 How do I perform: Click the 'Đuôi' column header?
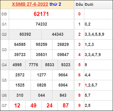[89, 4]
